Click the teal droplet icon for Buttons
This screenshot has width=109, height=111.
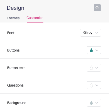coord(91,50)
